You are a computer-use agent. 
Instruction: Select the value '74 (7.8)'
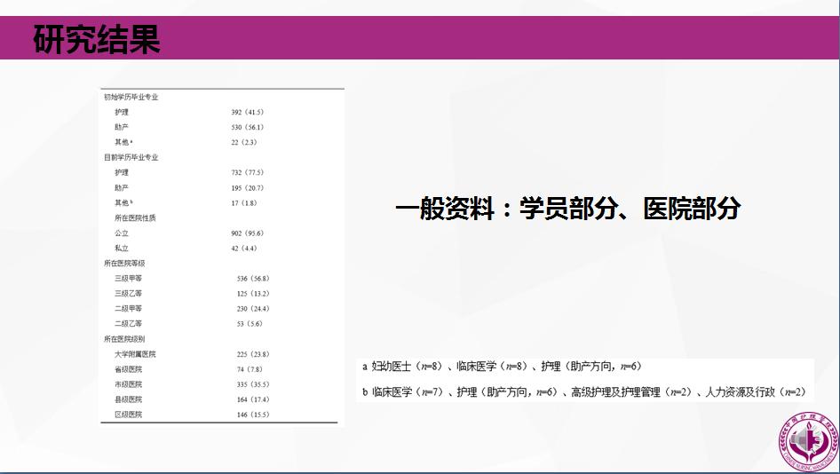pyautogui.click(x=250, y=369)
